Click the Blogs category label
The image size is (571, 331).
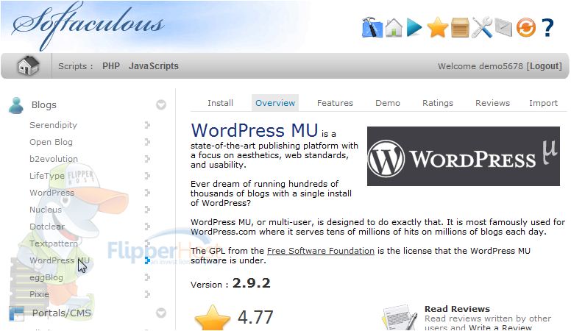click(43, 105)
